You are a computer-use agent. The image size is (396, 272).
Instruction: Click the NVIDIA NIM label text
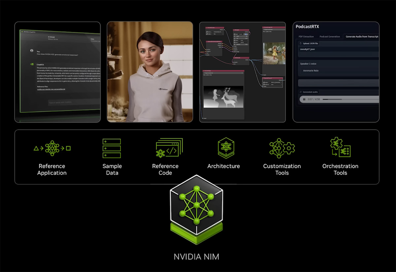click(x=196, y=257)
